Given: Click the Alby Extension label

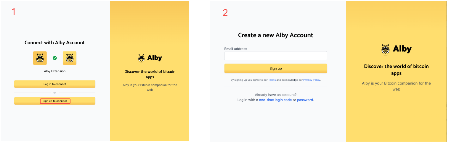Looking at the screenshot, I should coord(55,71).
